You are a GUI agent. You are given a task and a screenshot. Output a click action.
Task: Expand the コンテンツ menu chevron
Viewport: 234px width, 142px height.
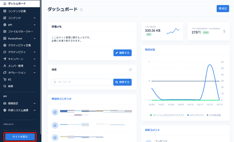(x=35, y=18)
